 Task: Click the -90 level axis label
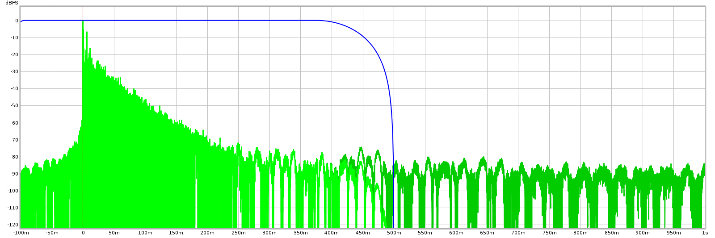pyautogui.click(x=14, y=174)
